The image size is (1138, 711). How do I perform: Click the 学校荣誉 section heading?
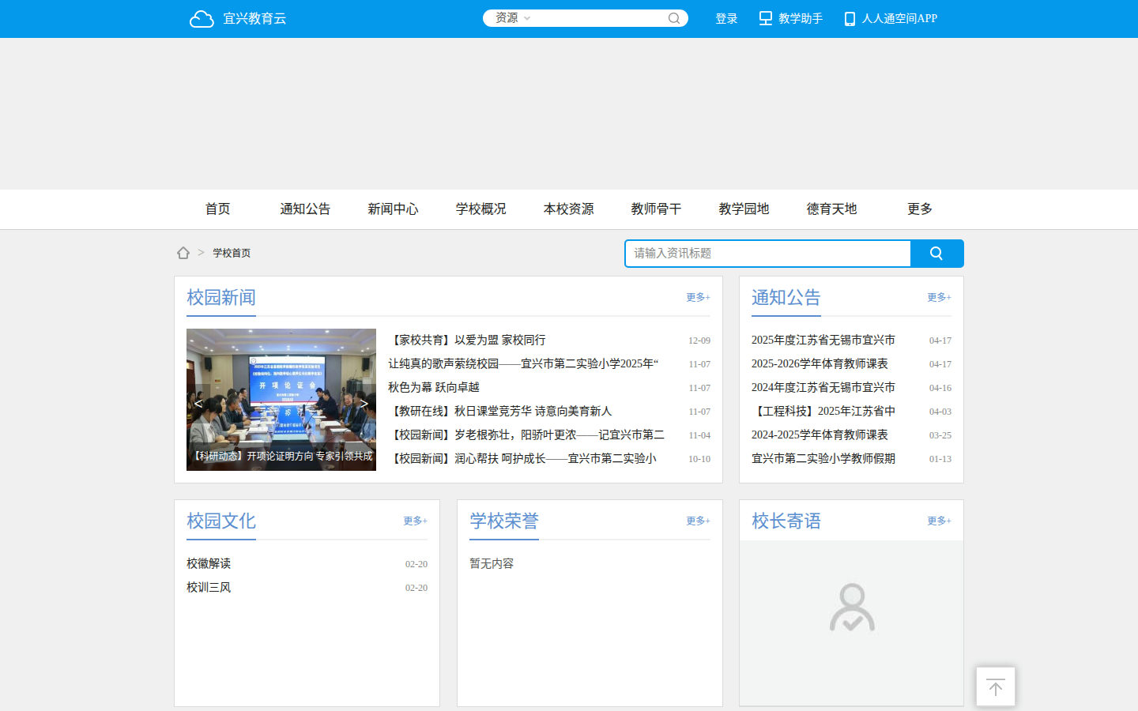[504, 521]
